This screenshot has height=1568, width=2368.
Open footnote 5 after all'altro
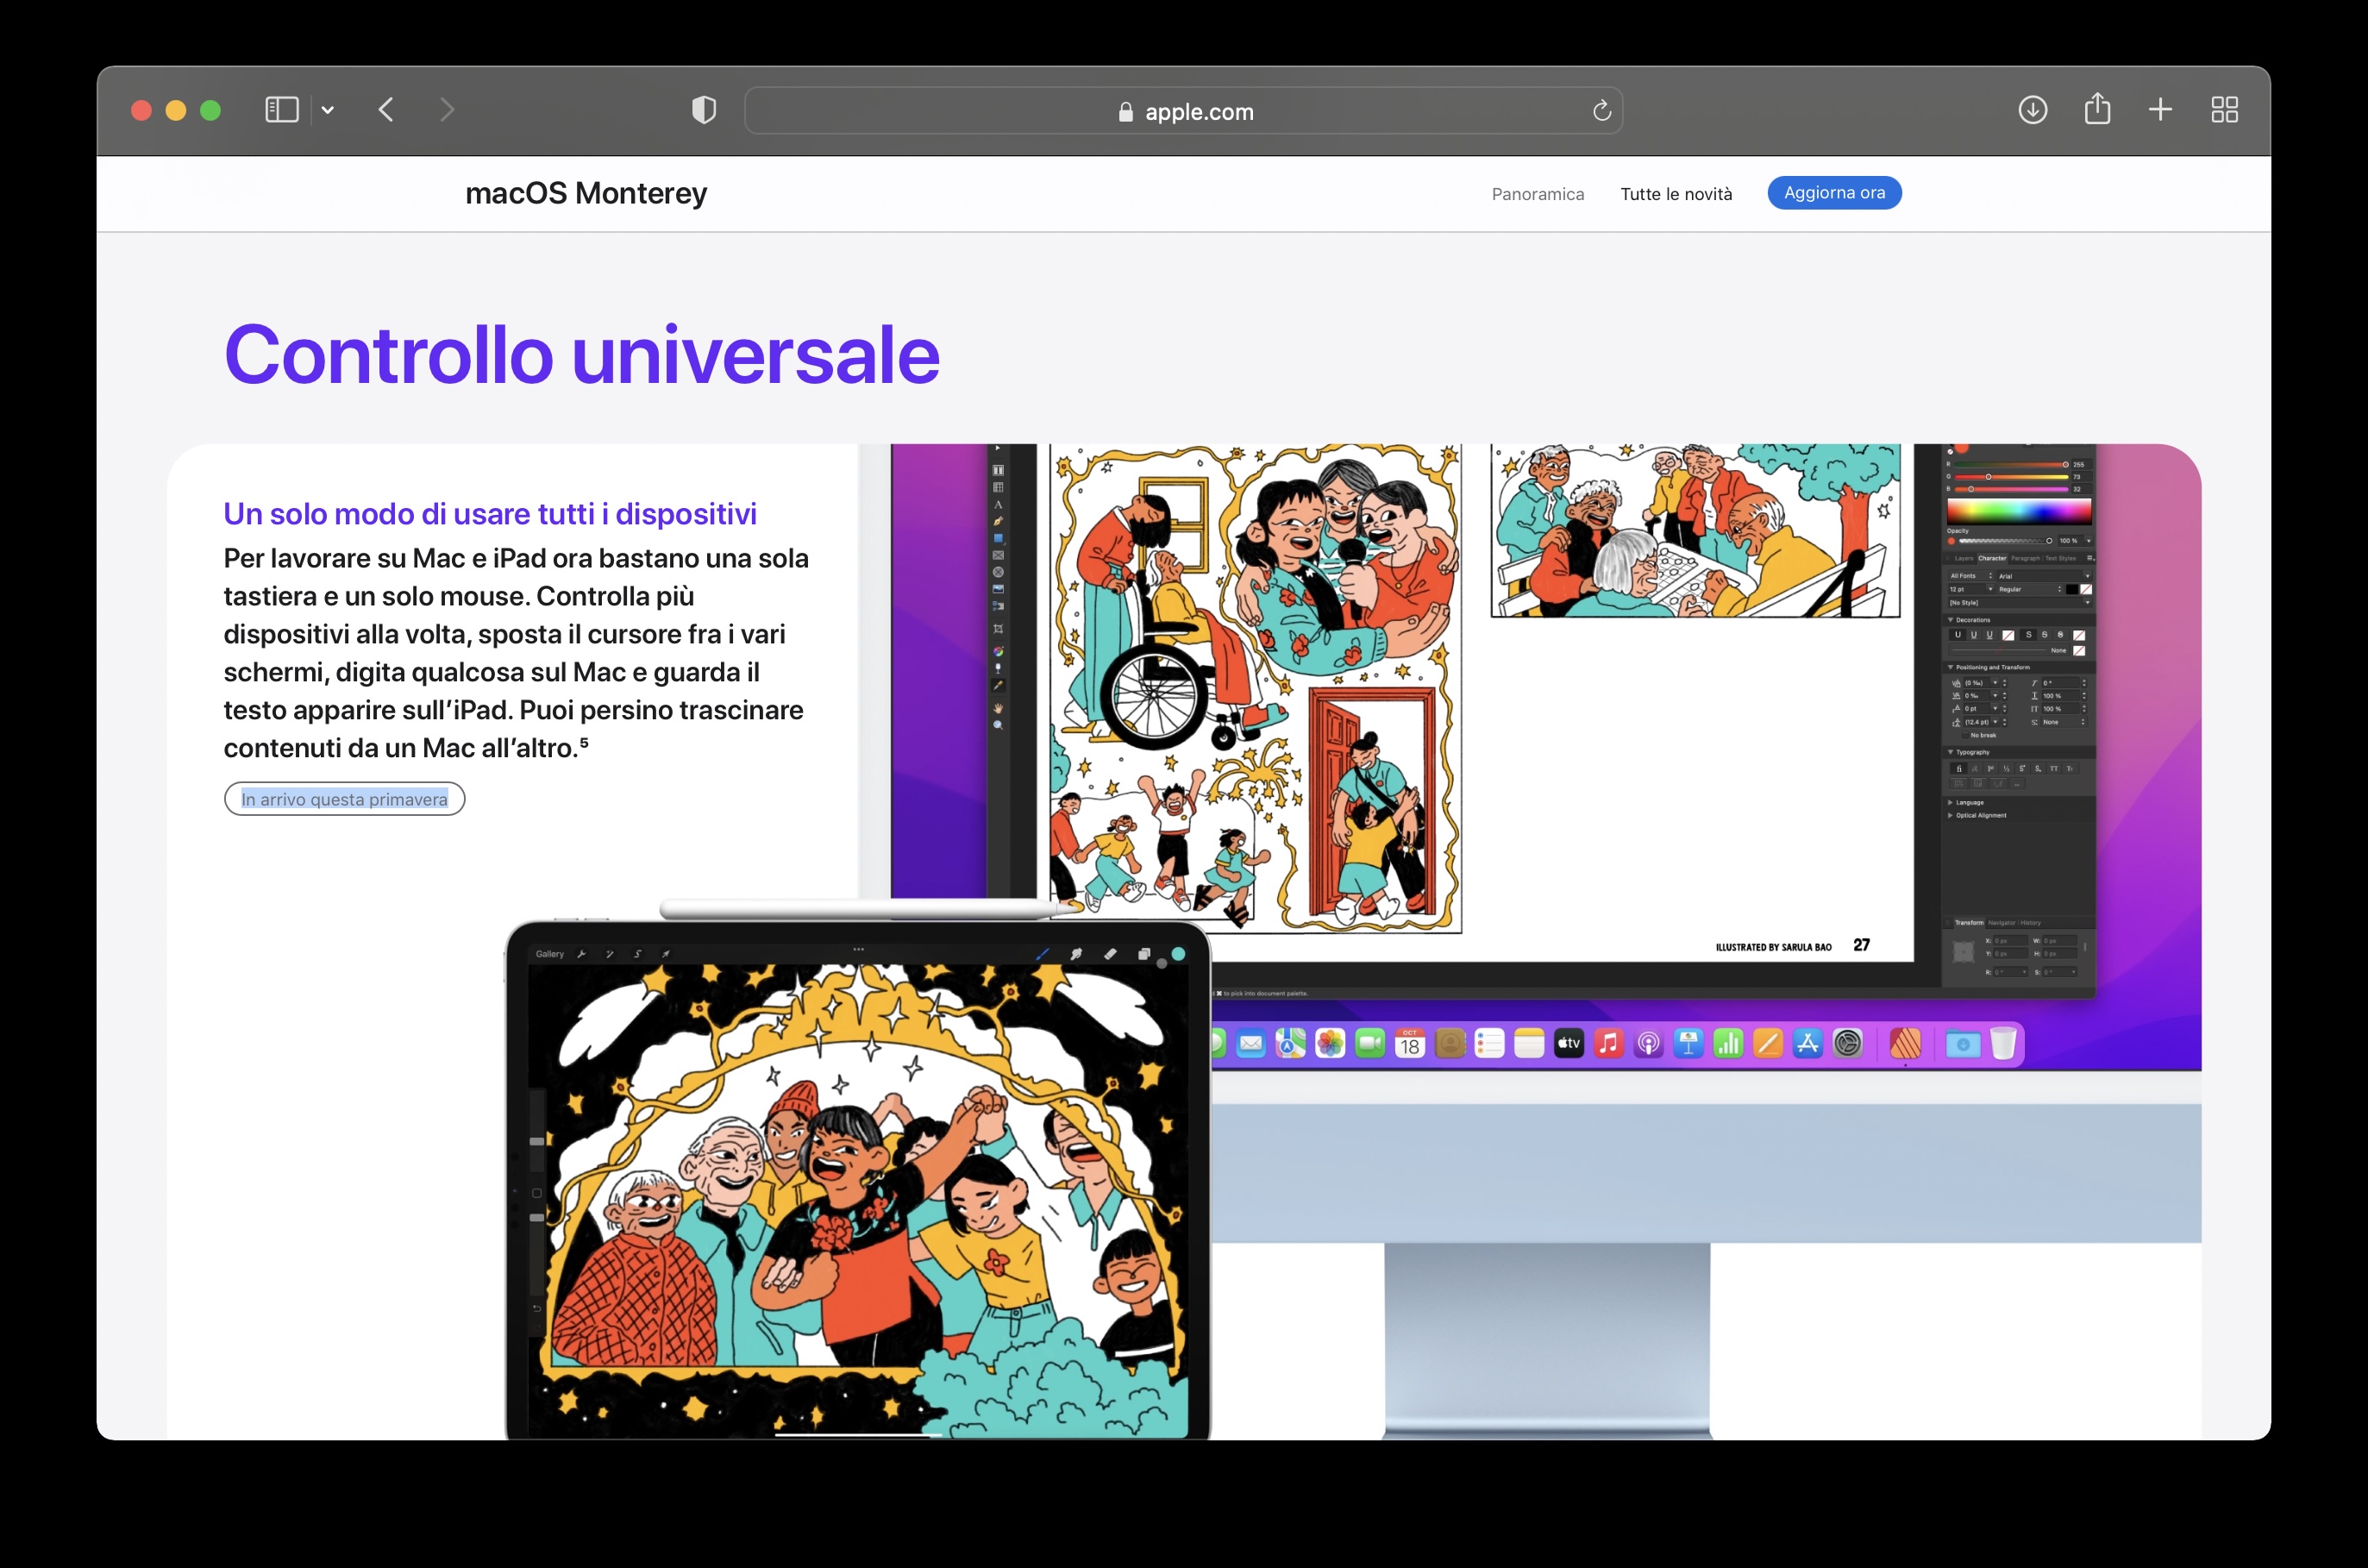pos(584,742)
